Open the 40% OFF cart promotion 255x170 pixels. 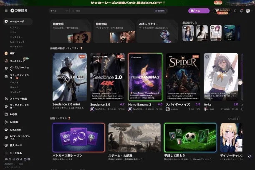(x=222, y=11)
